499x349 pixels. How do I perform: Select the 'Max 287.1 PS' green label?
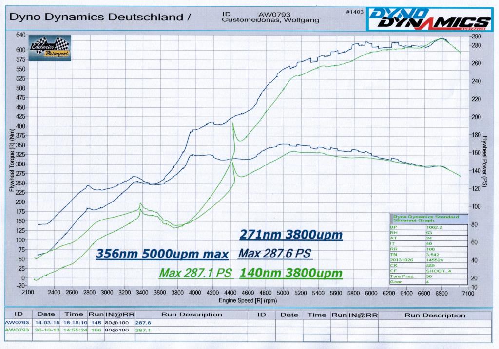coord(196,273)
